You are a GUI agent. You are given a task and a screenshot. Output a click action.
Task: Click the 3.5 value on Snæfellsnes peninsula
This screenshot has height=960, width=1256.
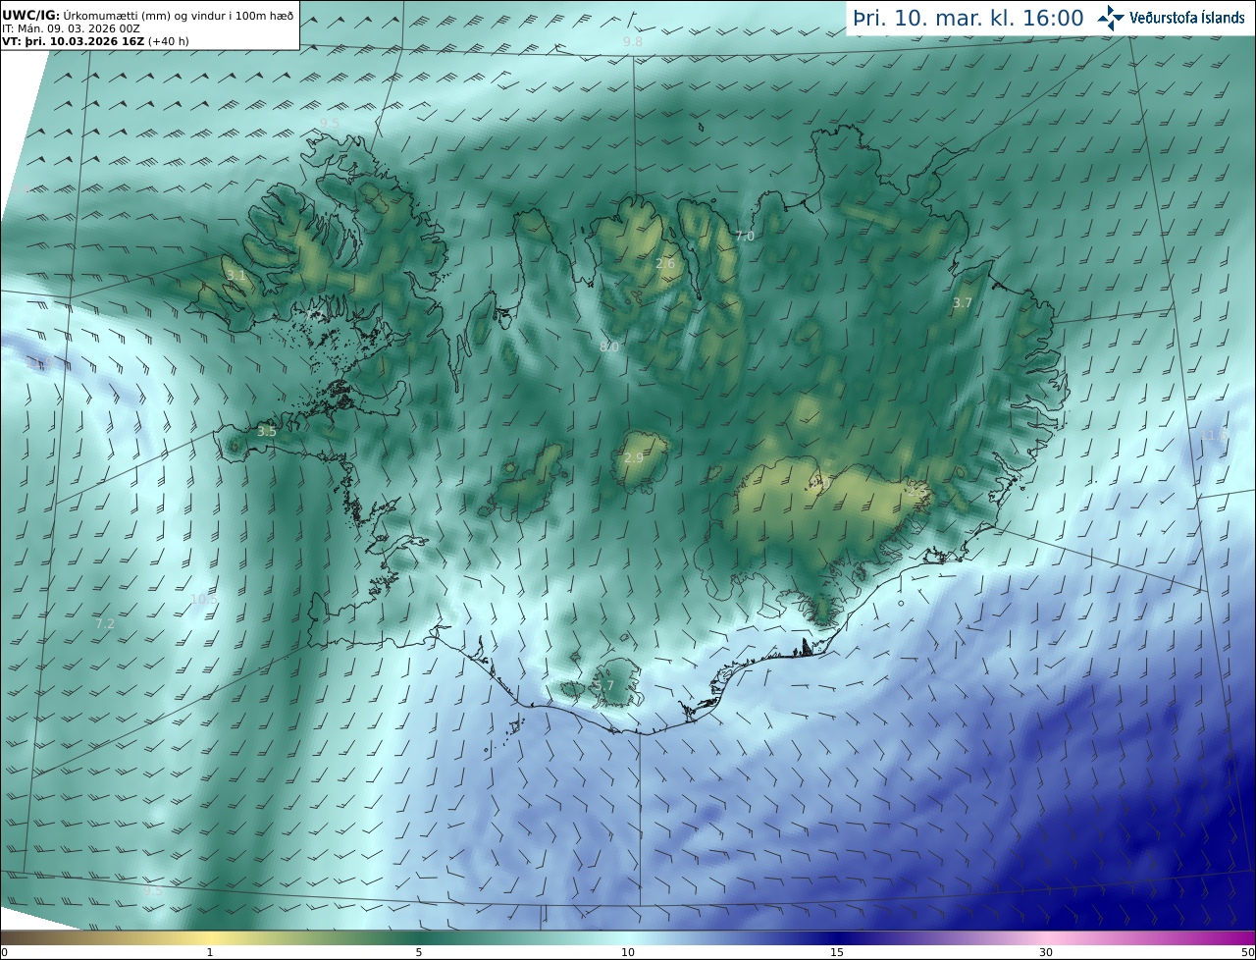(267, 432)
